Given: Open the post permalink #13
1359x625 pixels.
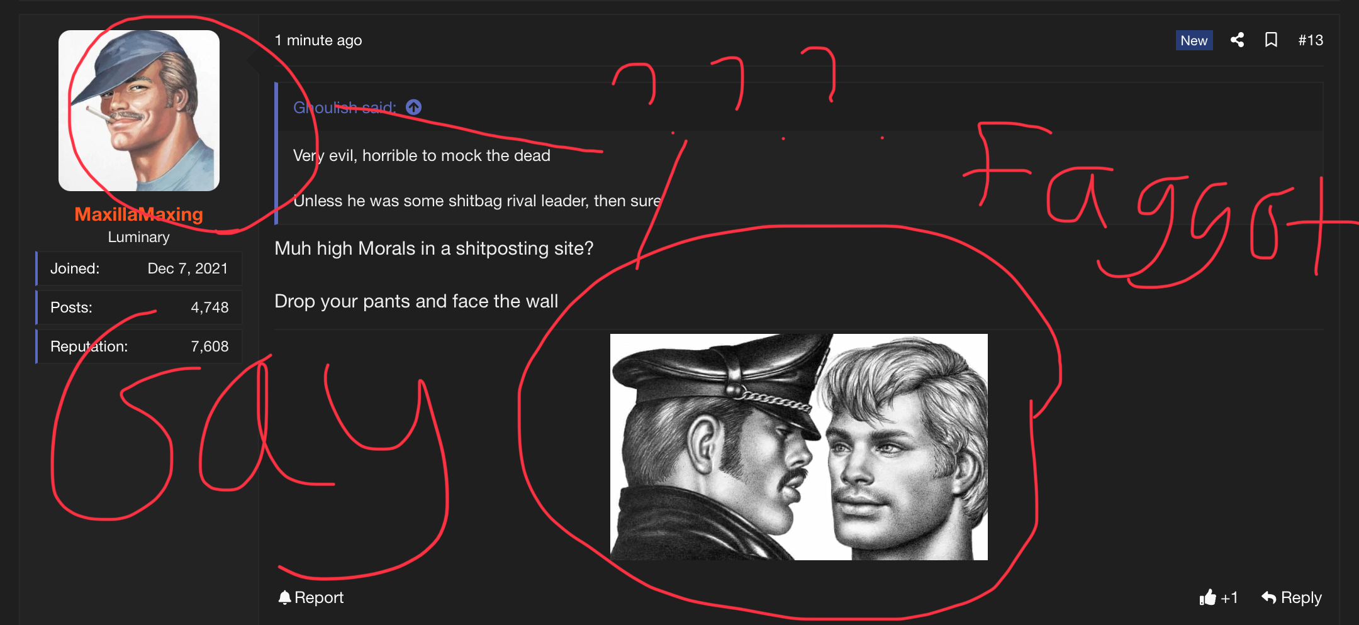Looking at the screenshot, I should pos(1311,40).
